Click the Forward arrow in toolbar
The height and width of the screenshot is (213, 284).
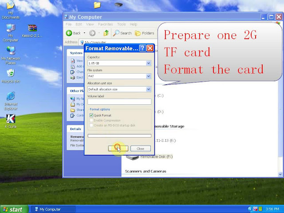click(92, 33)
